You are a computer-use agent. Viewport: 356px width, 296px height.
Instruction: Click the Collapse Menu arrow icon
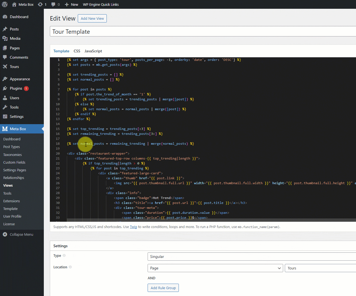[x=5, y=234]
